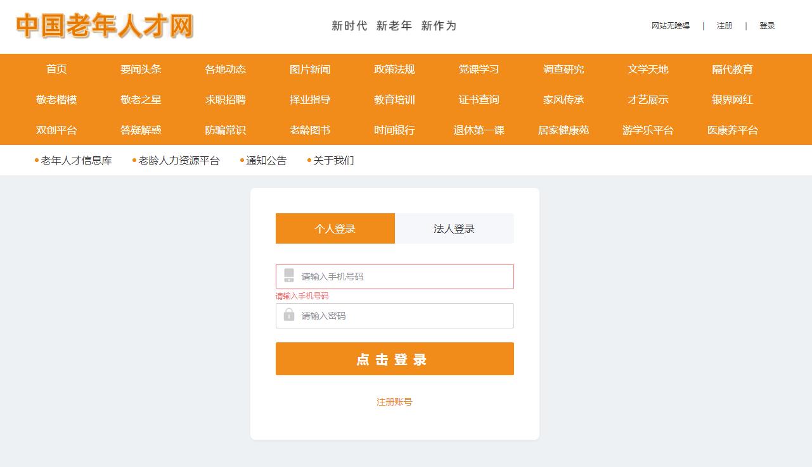
Task: Open 政策法规 navigation item
Action: (394, 69)
